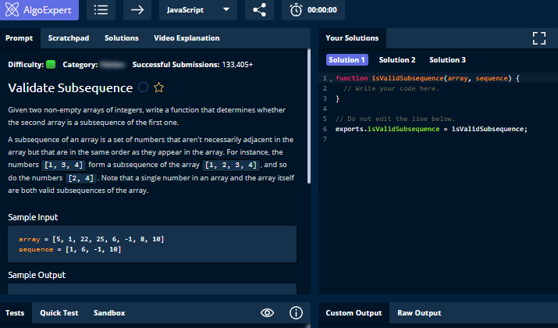Click the AlgoExpert logo button
This screenshot has height=328, width=558.
[x=40, y=10]
